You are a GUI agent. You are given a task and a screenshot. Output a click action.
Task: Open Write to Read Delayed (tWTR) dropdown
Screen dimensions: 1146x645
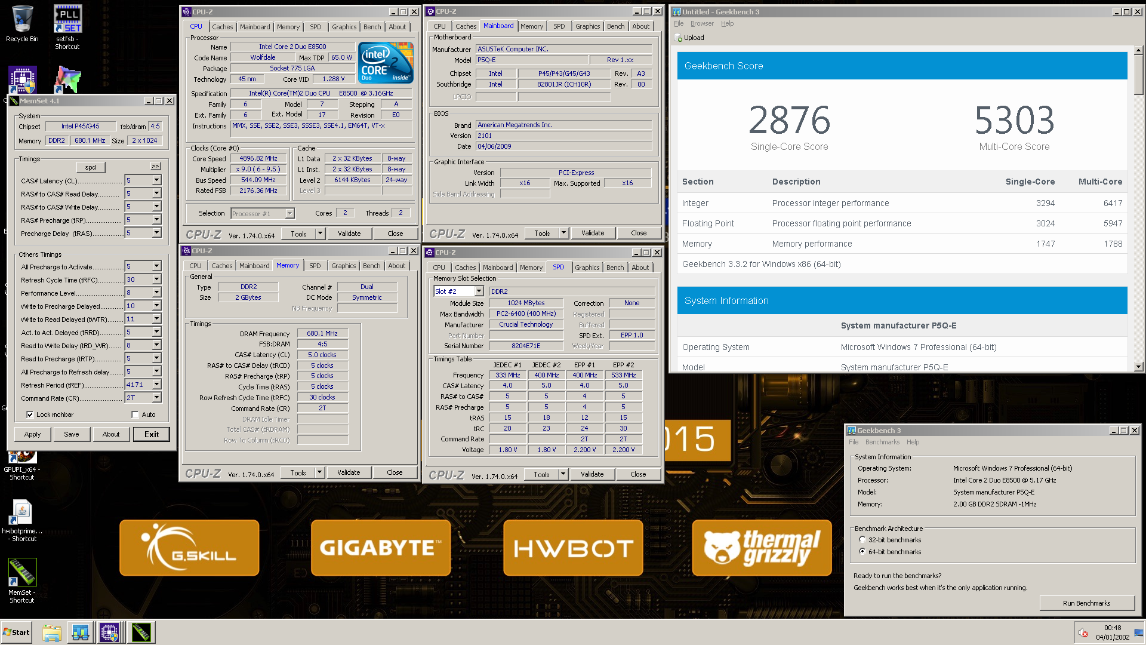(x=156, y=319)
